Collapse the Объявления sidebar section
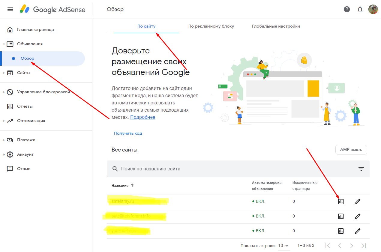This screenshot has height=252, width=381. (x=30, y=44)
